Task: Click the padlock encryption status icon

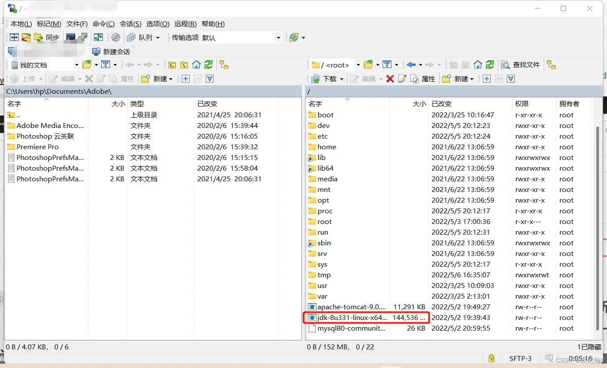Action: pyautogui.click(x=491, y=358)
